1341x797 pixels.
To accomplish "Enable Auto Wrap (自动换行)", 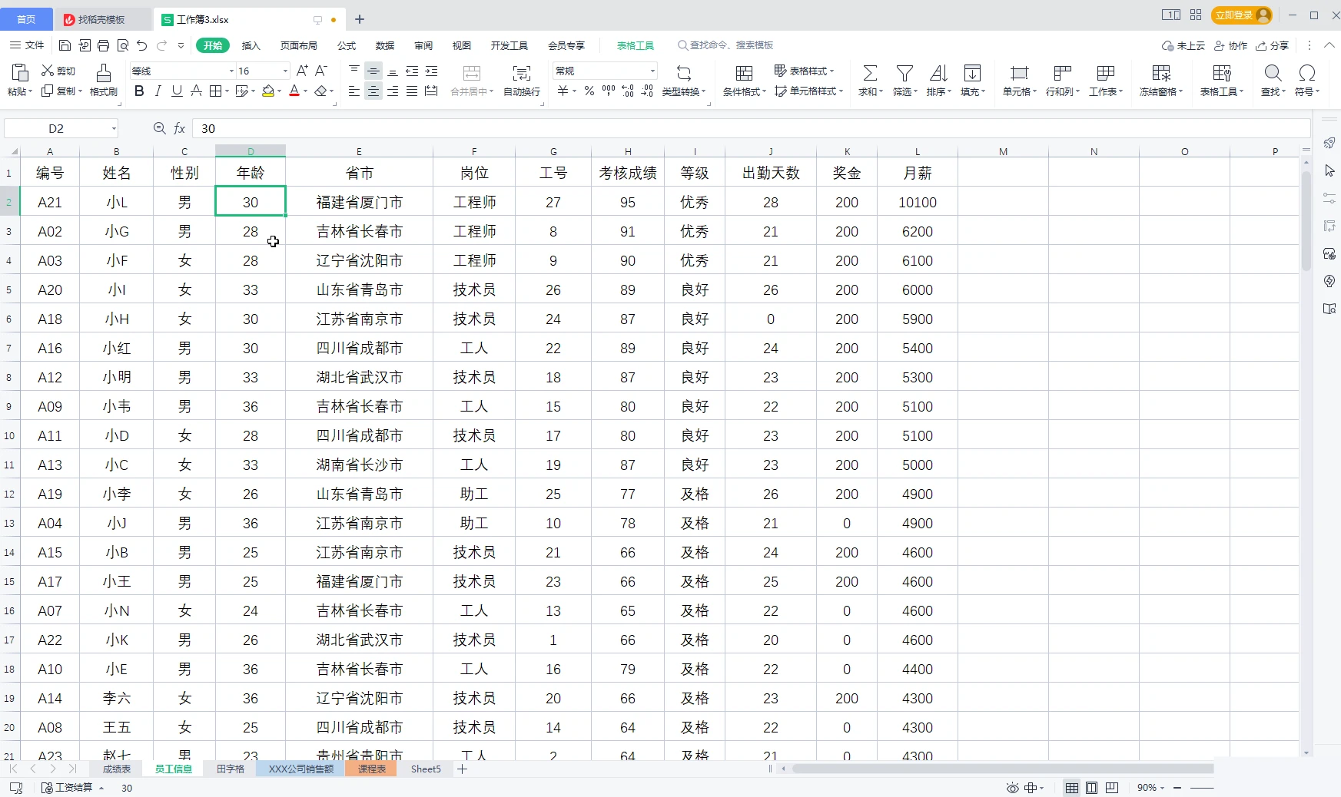I will (x=522, y=80).
